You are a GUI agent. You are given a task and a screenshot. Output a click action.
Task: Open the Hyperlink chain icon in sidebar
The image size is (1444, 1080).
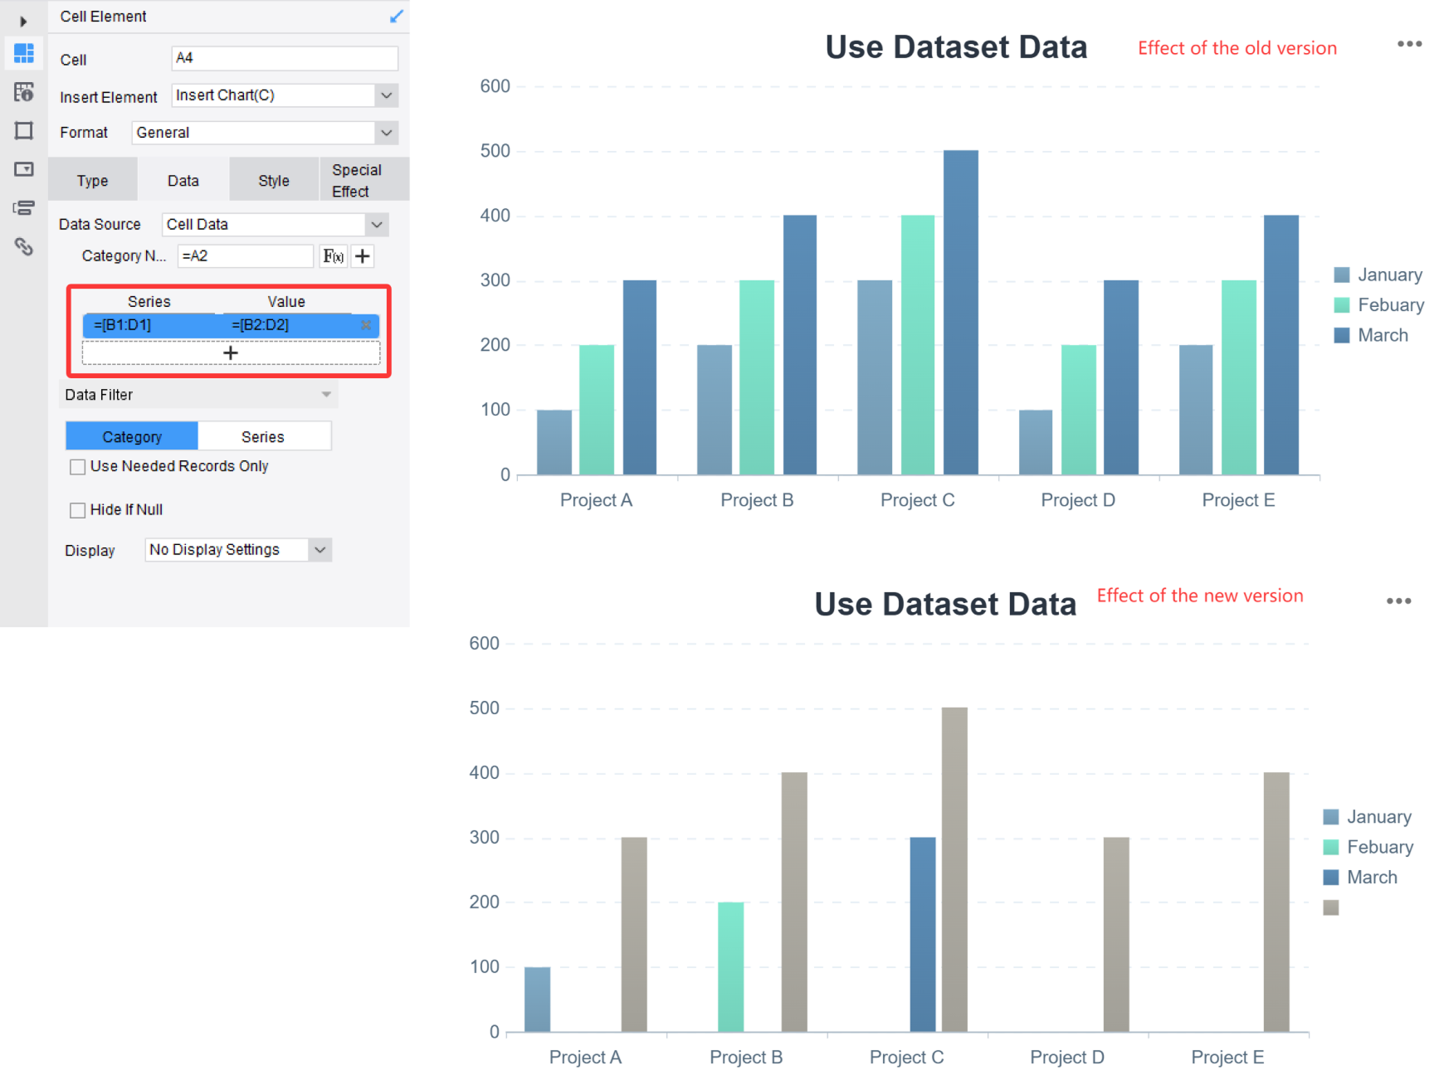click(24, 246)
